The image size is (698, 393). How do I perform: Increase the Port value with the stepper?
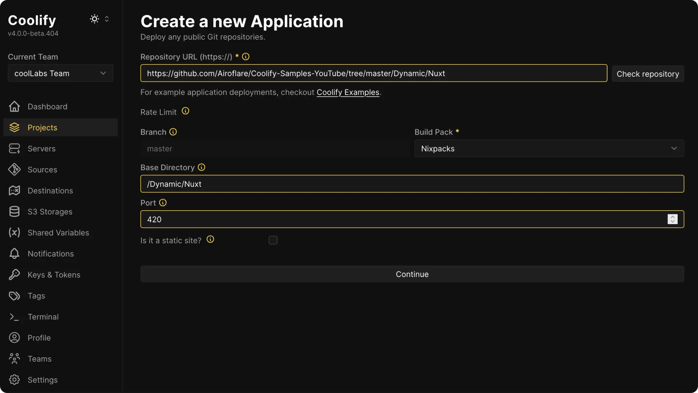pos(673,217)
